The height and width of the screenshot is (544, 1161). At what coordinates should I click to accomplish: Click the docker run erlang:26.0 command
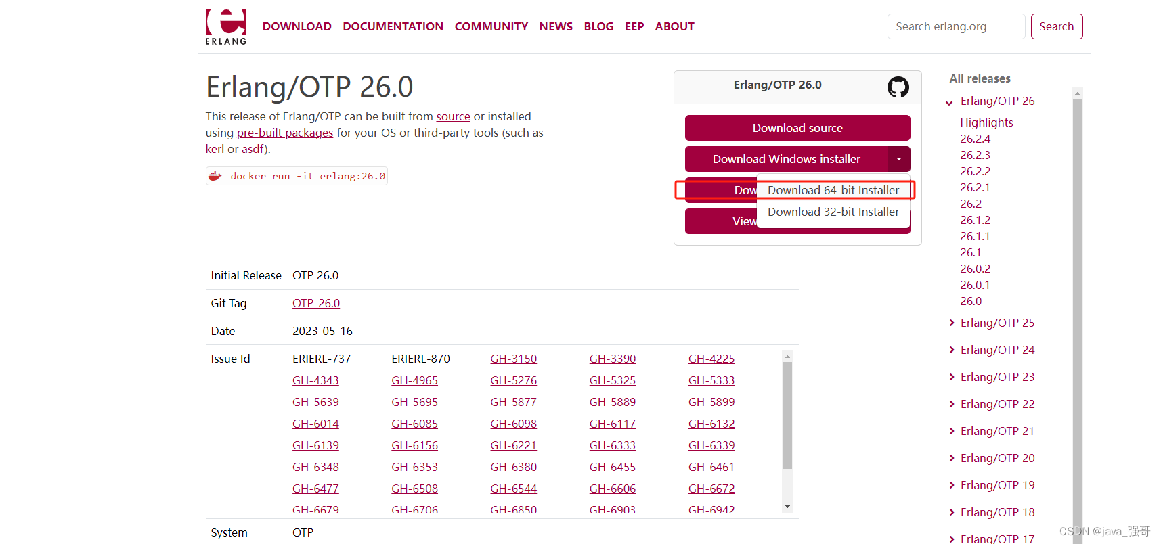[x=307, y=176]
